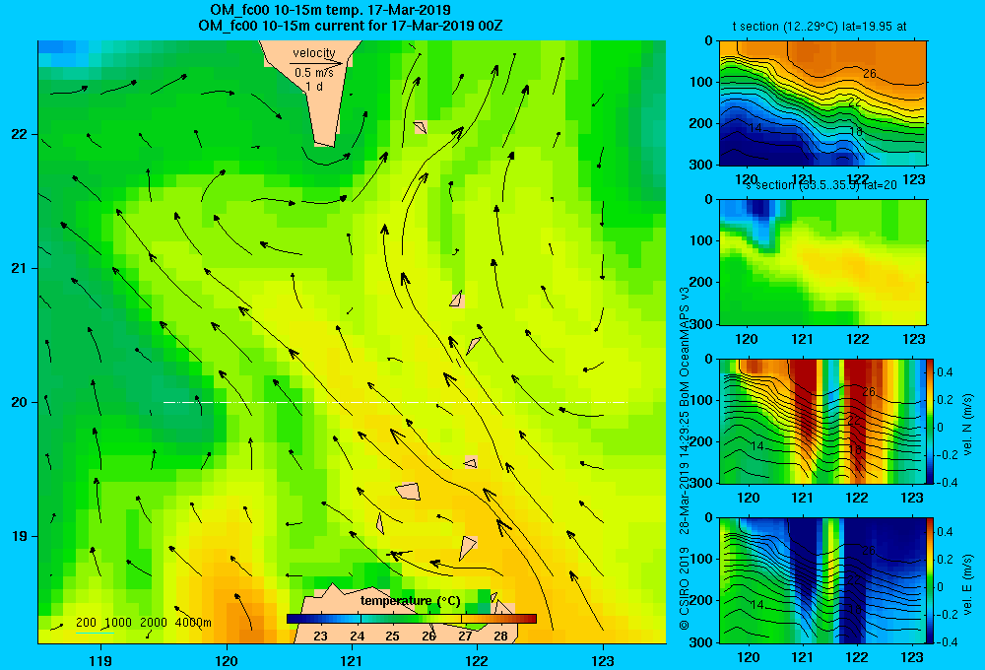Screen dimensions: 985x670
Task: Click the 24 tick on the temperature bar
Action: [x=357, y=636]
